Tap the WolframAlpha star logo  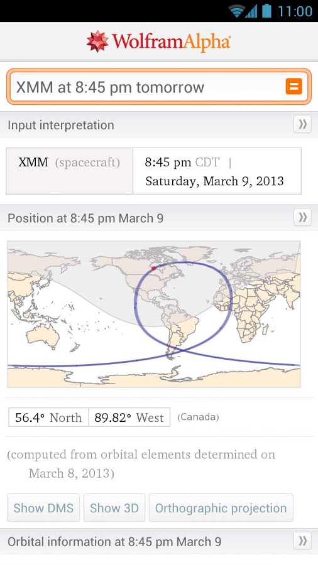pos(97,41)
